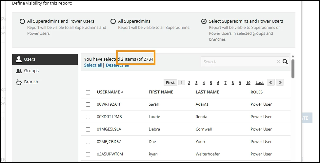Open the Branch tab
This screenshot has height=163, width=320.
click(x=31, y=82)
